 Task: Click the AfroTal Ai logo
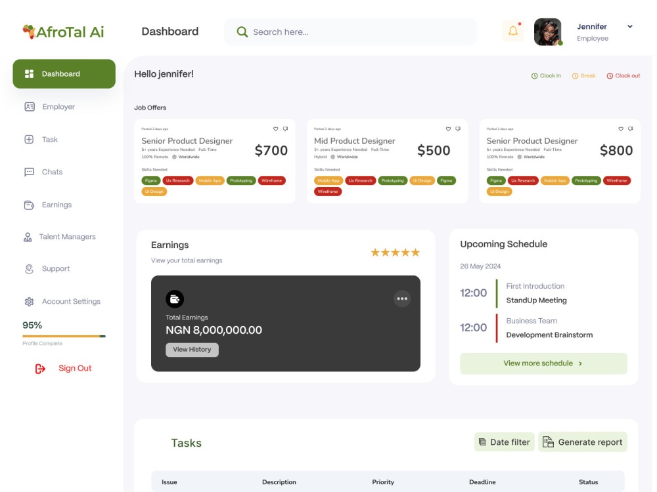[x=63, y=31]
